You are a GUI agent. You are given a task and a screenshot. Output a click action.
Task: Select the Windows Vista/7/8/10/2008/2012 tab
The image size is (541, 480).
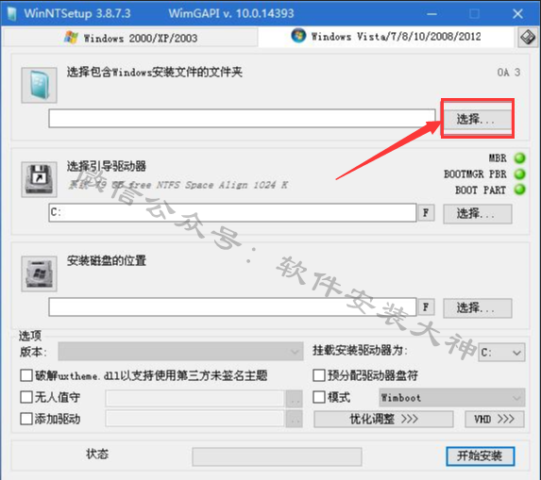[x=386, y=37]
